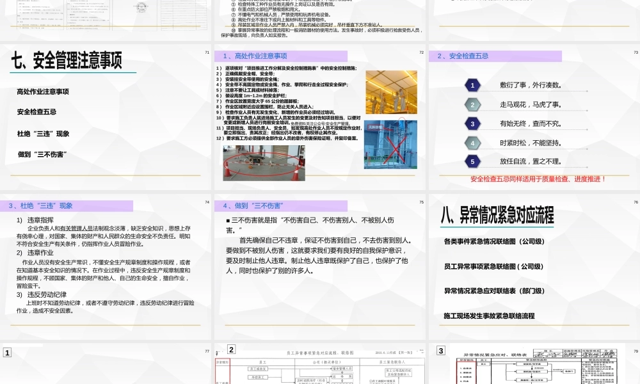This screenshot has height=384, width=640.
Task: Select the slide headed 2、安全检查五忌
Action: pyautogui.click(x=534, y=116)
